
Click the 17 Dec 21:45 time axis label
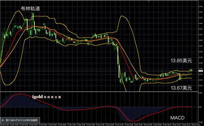pyautogui.click(x=119, y=125)
